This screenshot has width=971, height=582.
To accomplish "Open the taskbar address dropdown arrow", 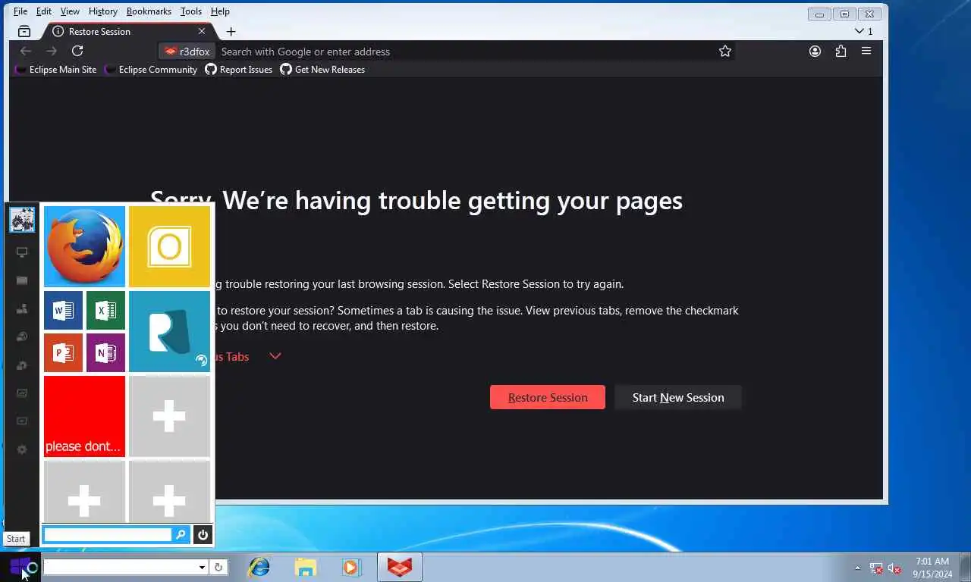I will point(202,567).
